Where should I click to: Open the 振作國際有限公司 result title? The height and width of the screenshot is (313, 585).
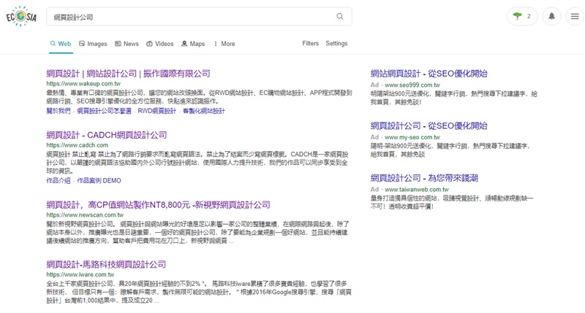click(128, 74)
